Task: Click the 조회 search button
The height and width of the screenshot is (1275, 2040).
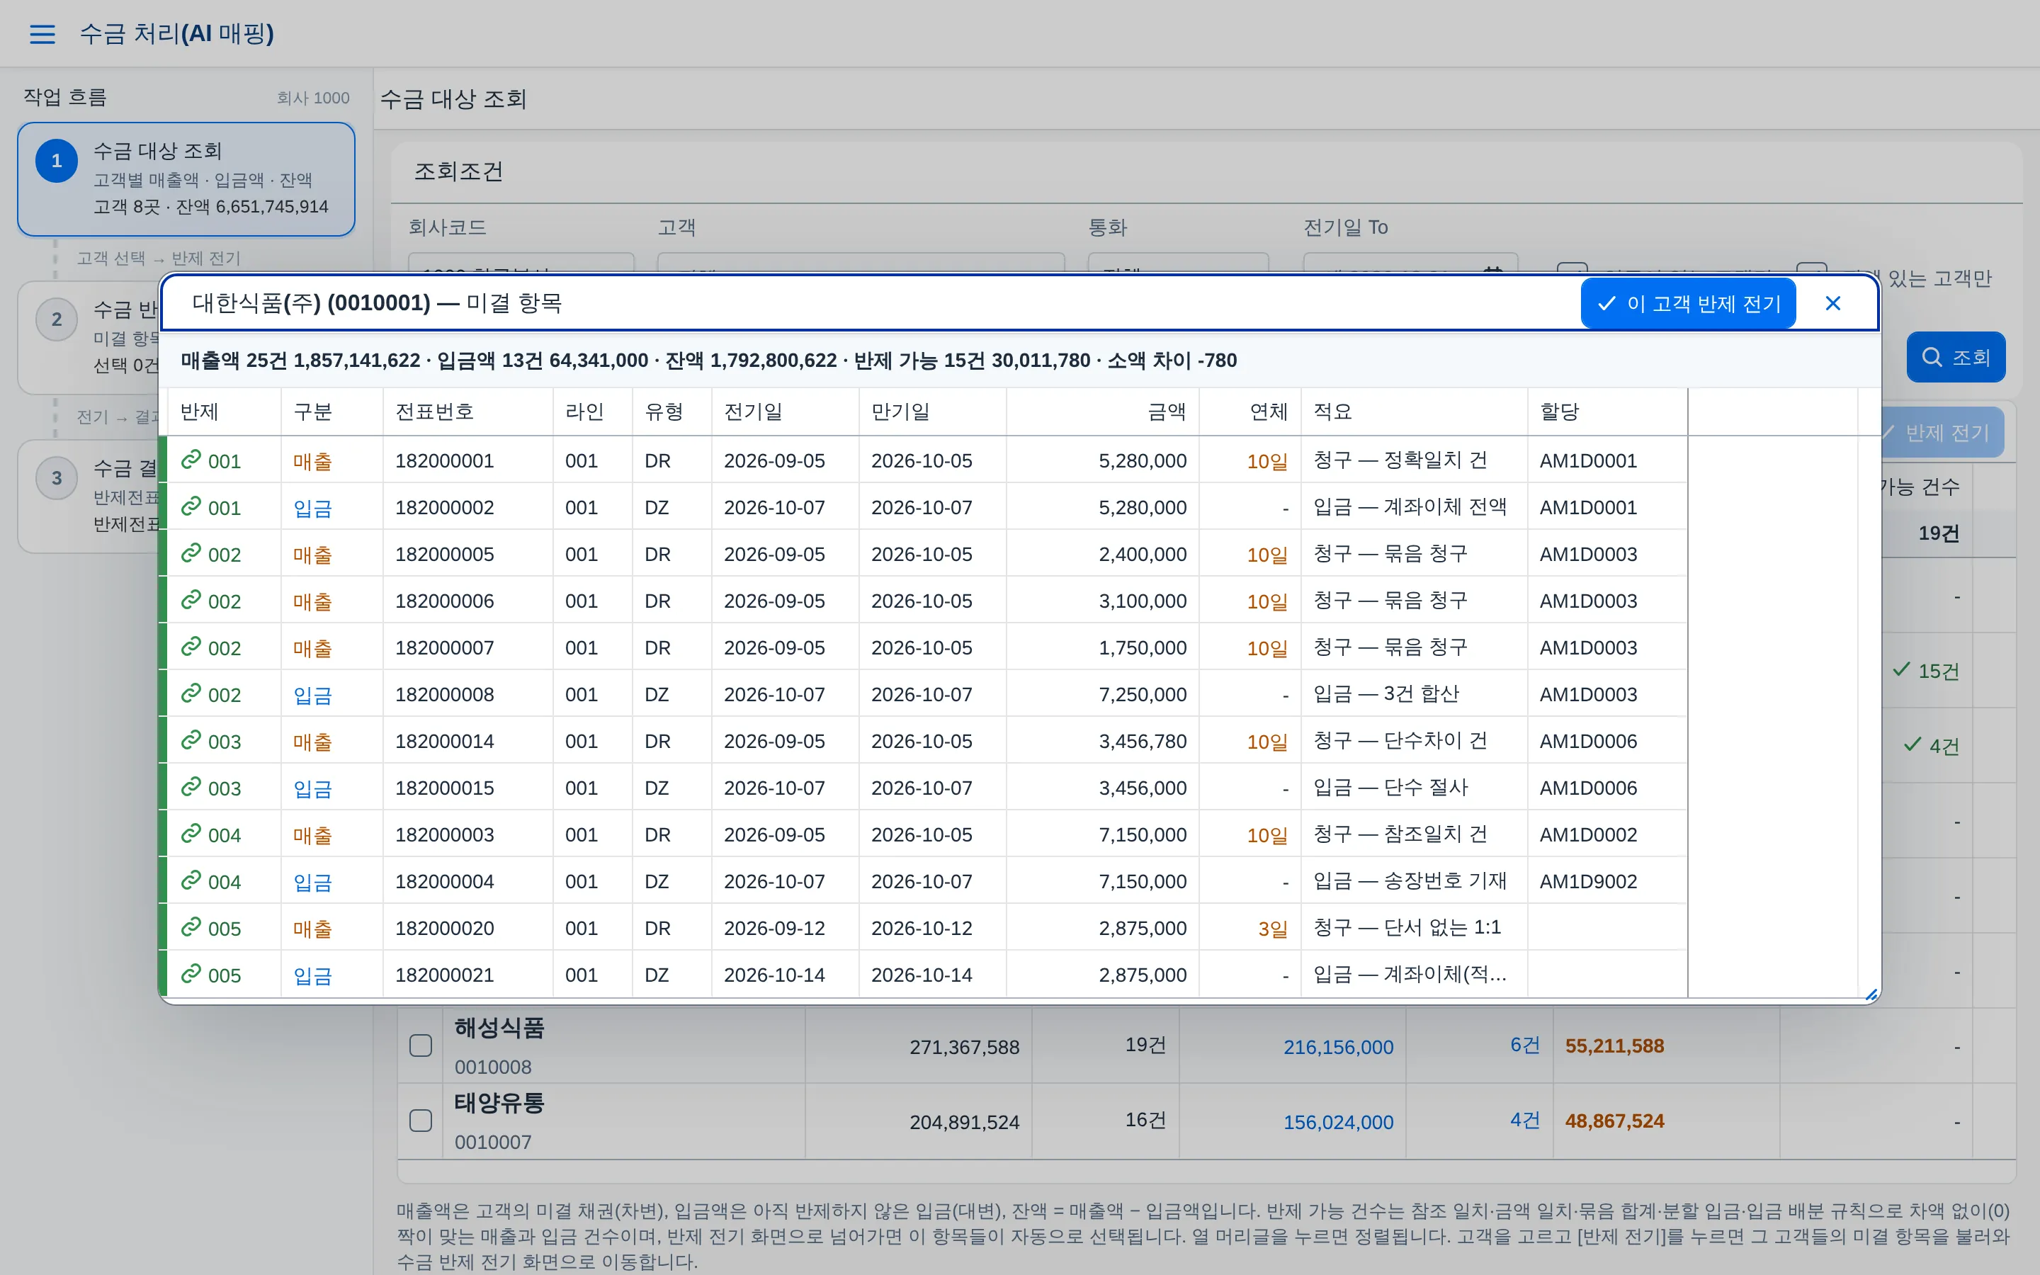Action: 1956,358
